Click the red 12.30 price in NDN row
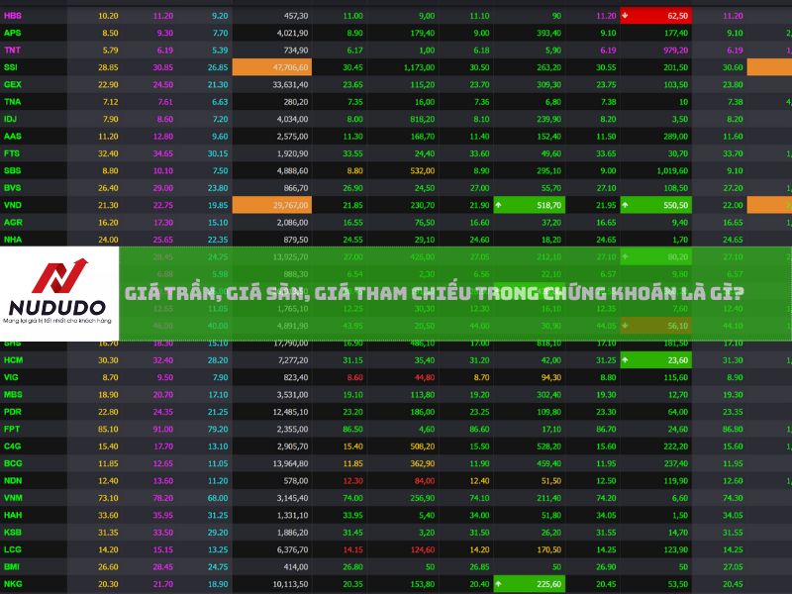 [x=353, y=480]
